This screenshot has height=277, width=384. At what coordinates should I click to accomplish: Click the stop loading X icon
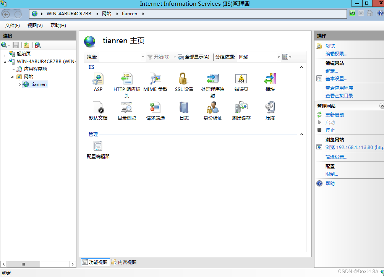tap(361, 13)
